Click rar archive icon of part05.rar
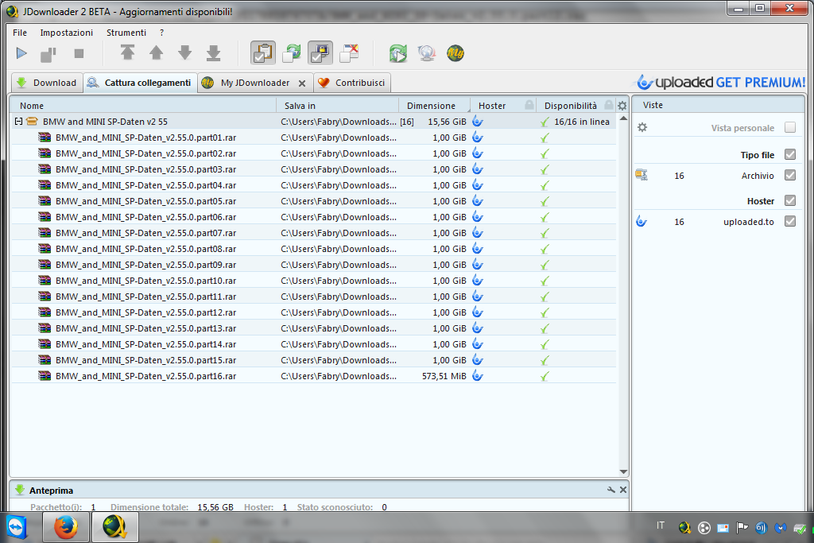 (45, 201)
